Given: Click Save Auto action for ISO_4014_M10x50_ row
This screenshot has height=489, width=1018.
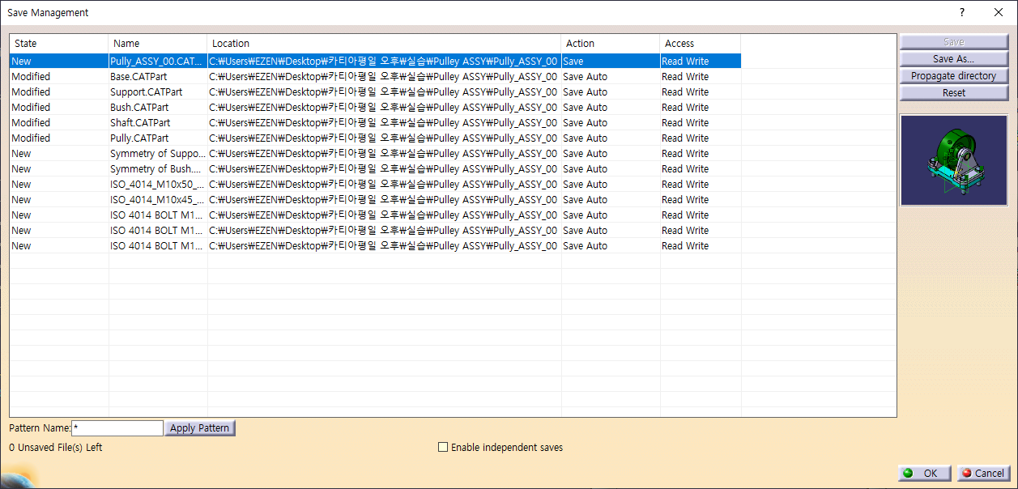Looking at the screenshot, I should click(x=585, y=184).
